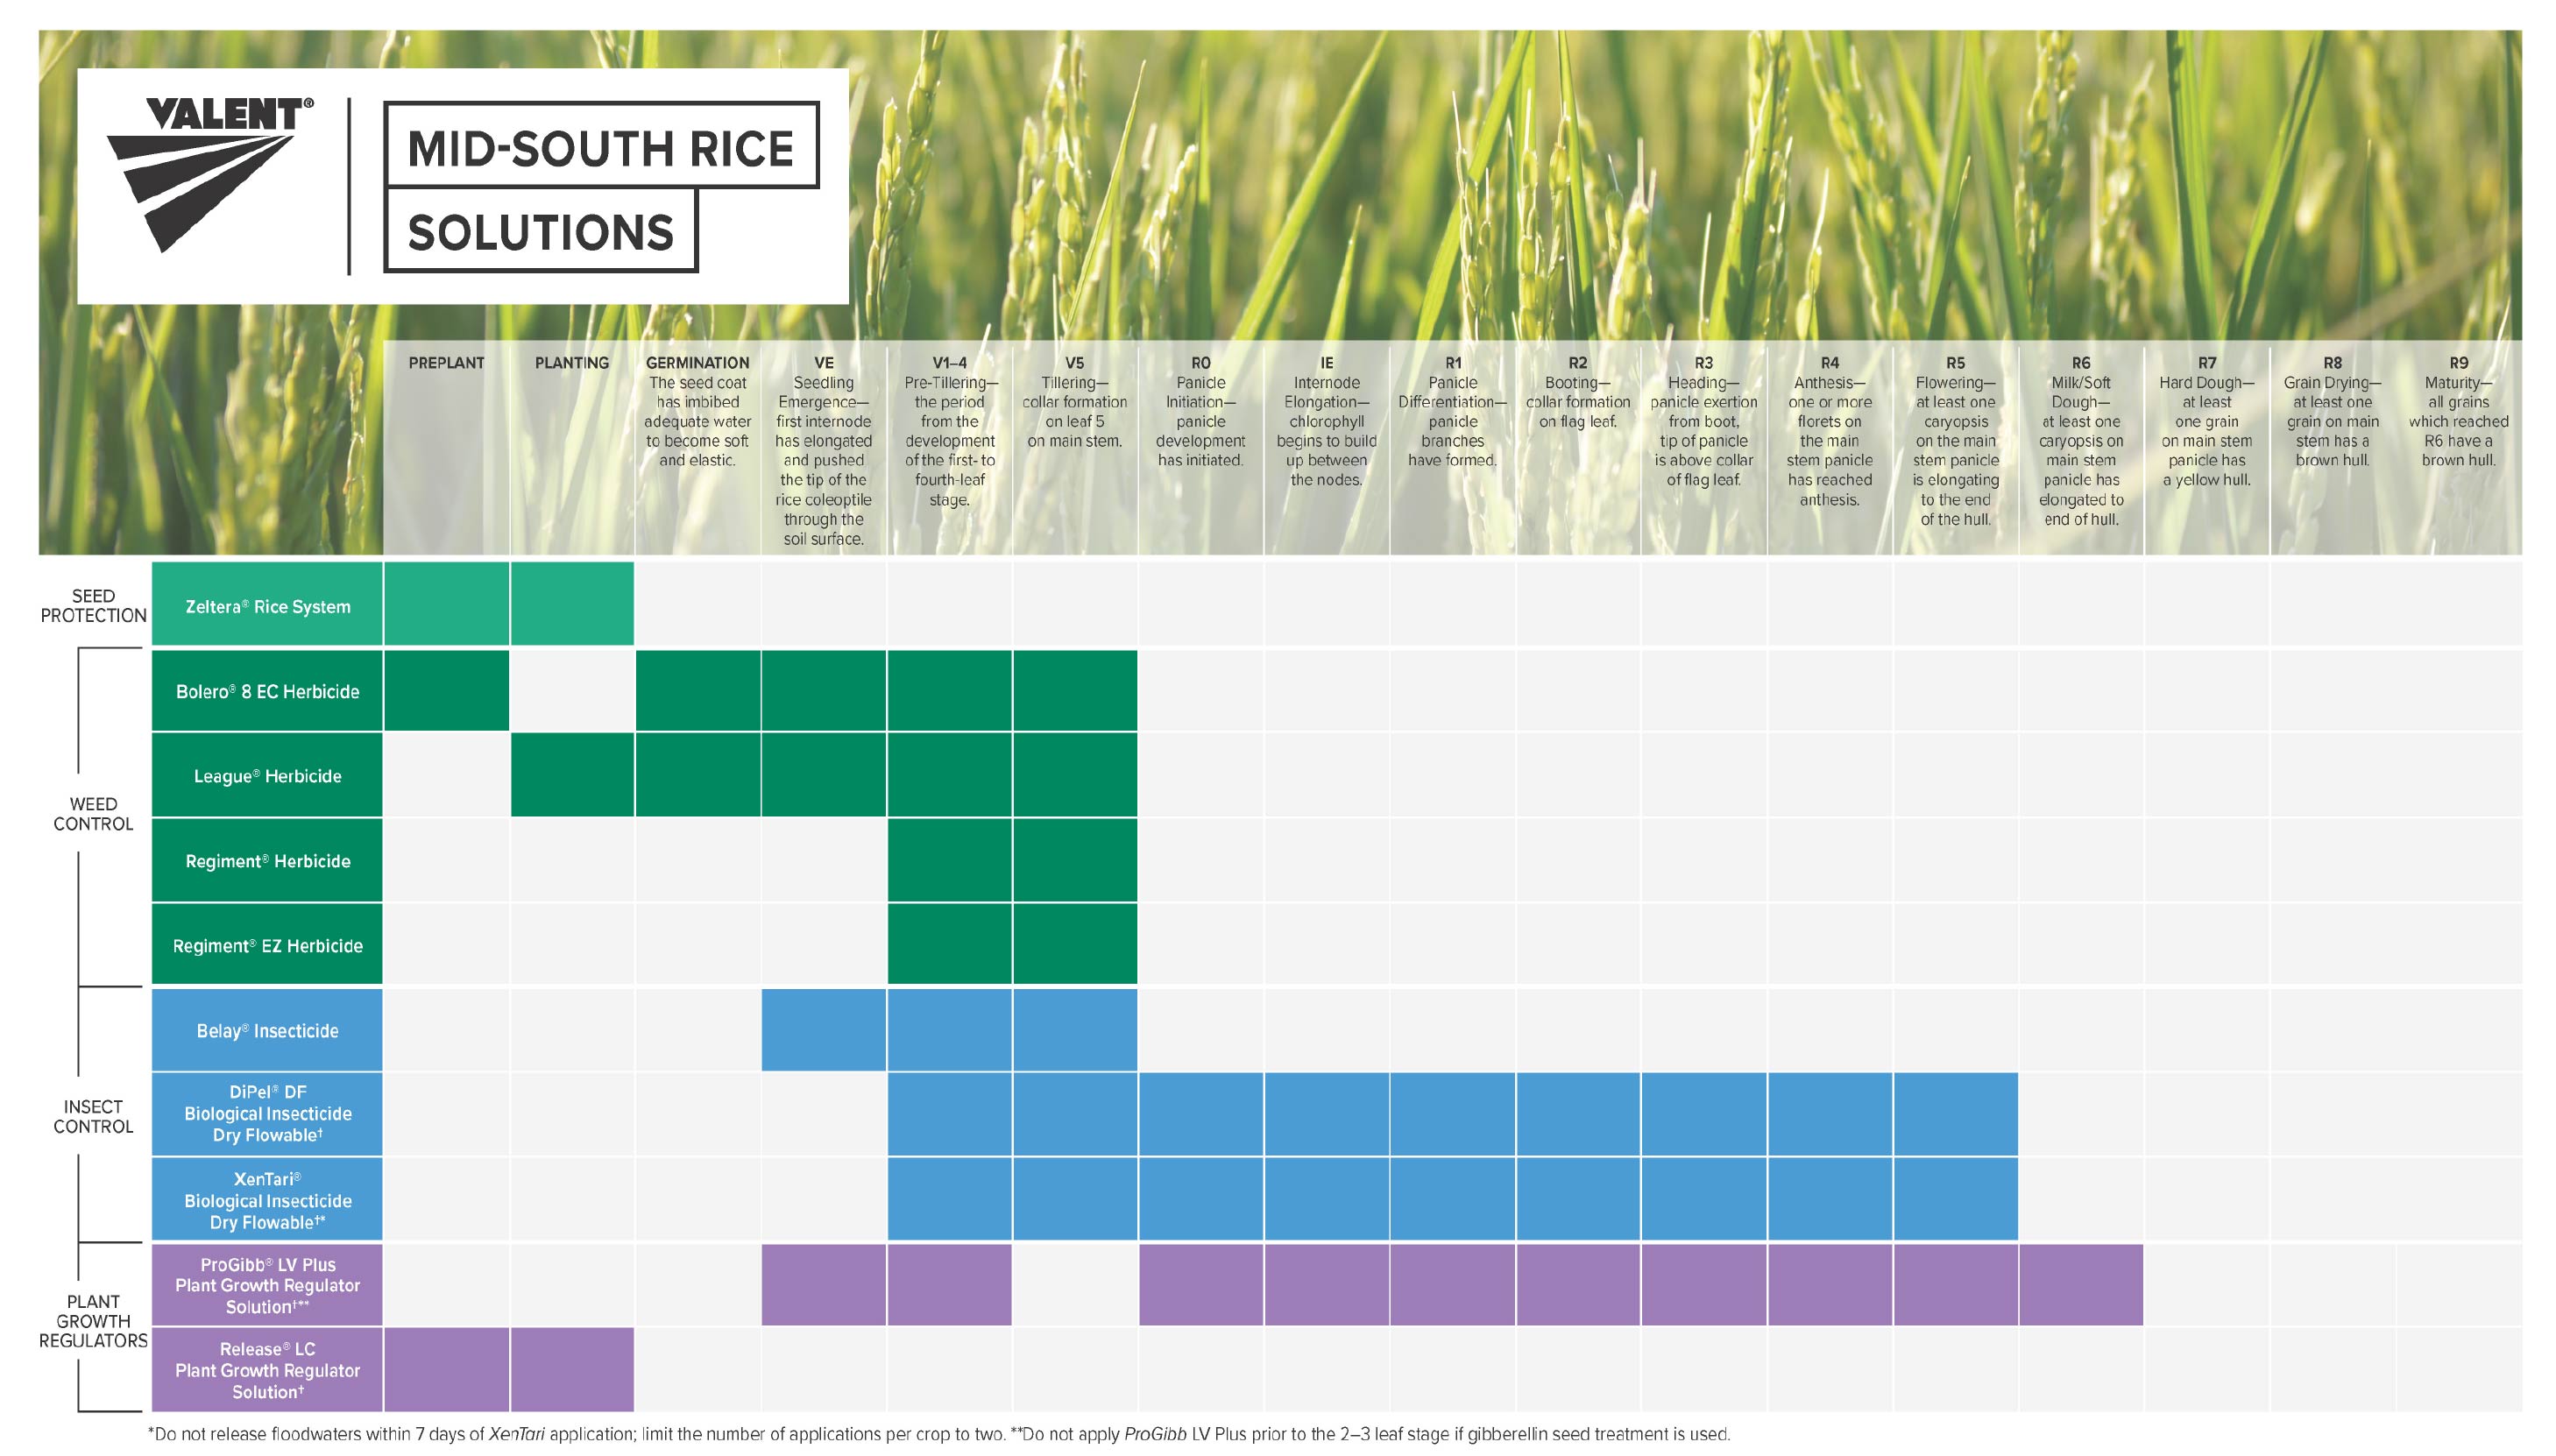Select the Belay Insecticide label
Viewport: 2556px width, 1456px height.
267,1030
